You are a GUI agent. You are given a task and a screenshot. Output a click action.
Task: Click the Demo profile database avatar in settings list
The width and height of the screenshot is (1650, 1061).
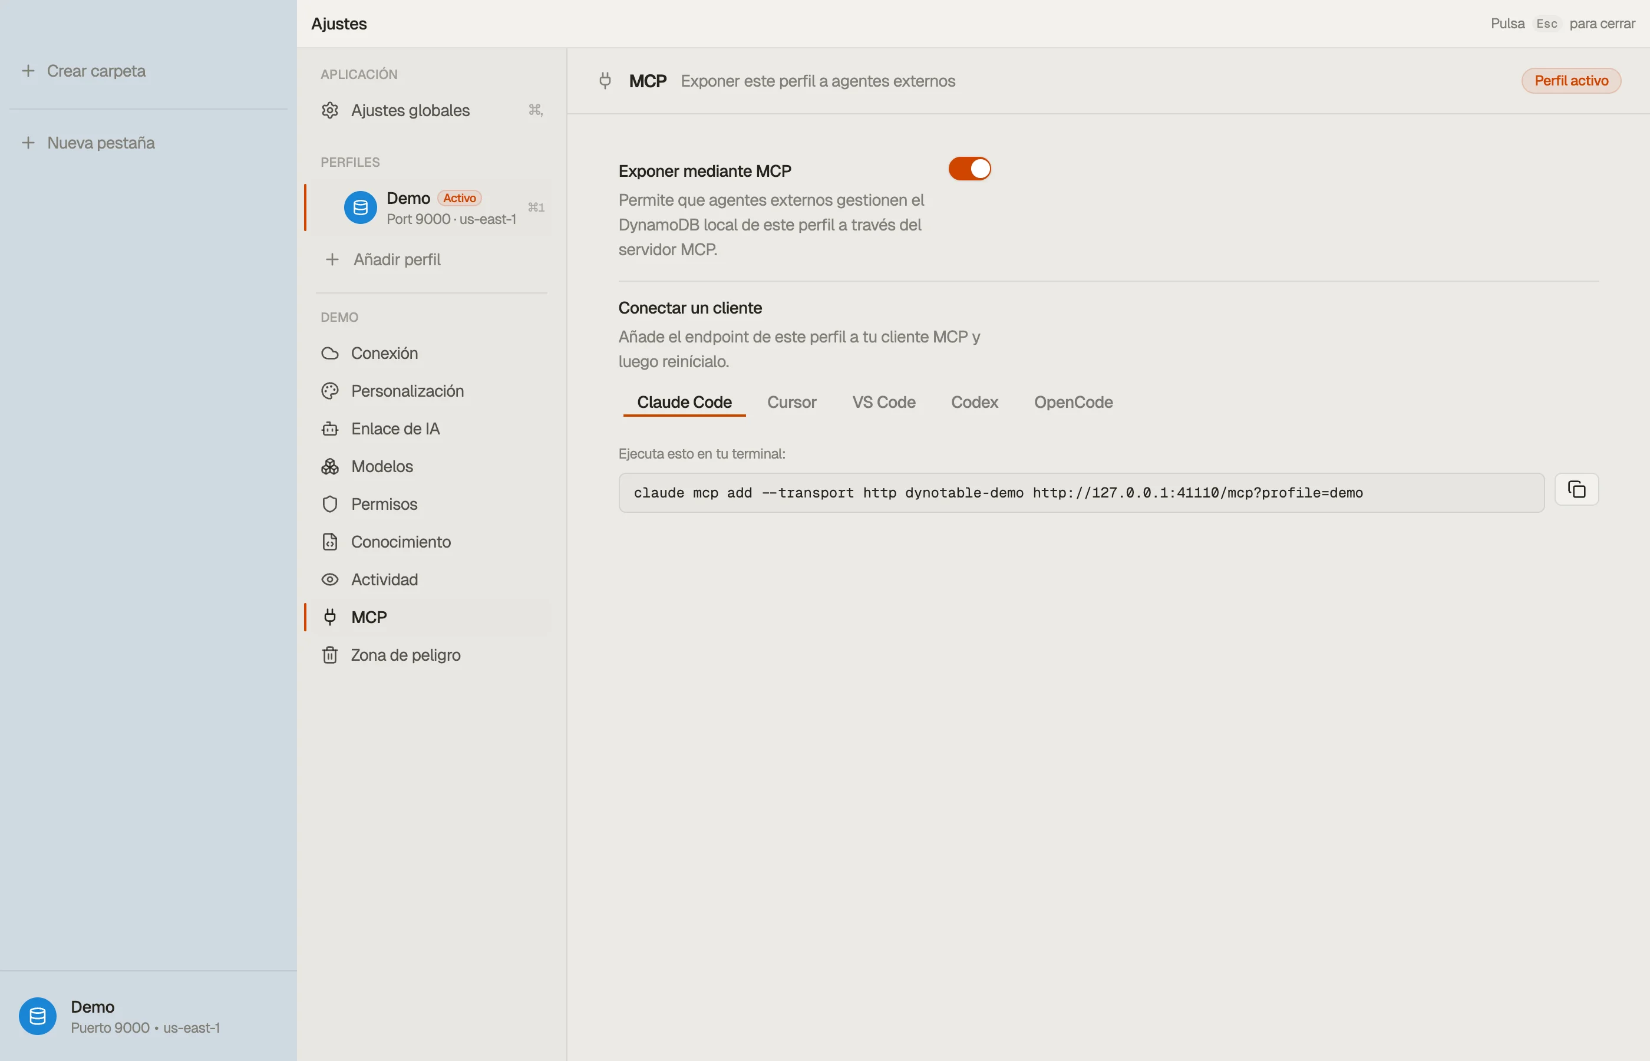360,207
